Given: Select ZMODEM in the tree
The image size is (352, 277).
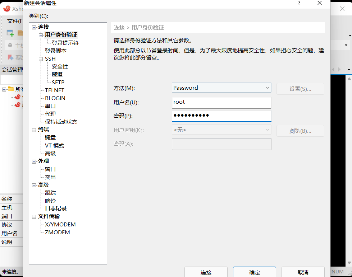Looking at the screenshot, I should click(x=57, y=233).
